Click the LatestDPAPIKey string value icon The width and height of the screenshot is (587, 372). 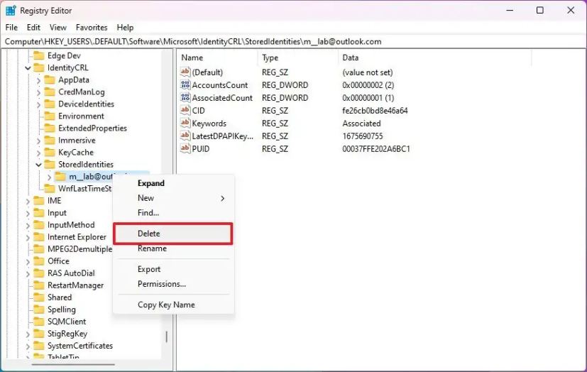click(185, 136)
